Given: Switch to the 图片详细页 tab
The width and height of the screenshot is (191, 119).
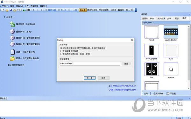Looking at the screenshot, I should 104,10.
